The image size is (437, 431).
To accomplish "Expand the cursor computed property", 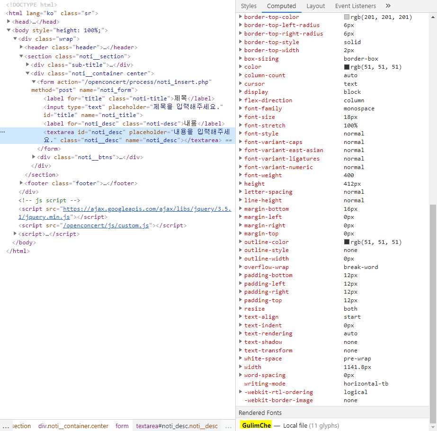I will [x=240, y=83].
